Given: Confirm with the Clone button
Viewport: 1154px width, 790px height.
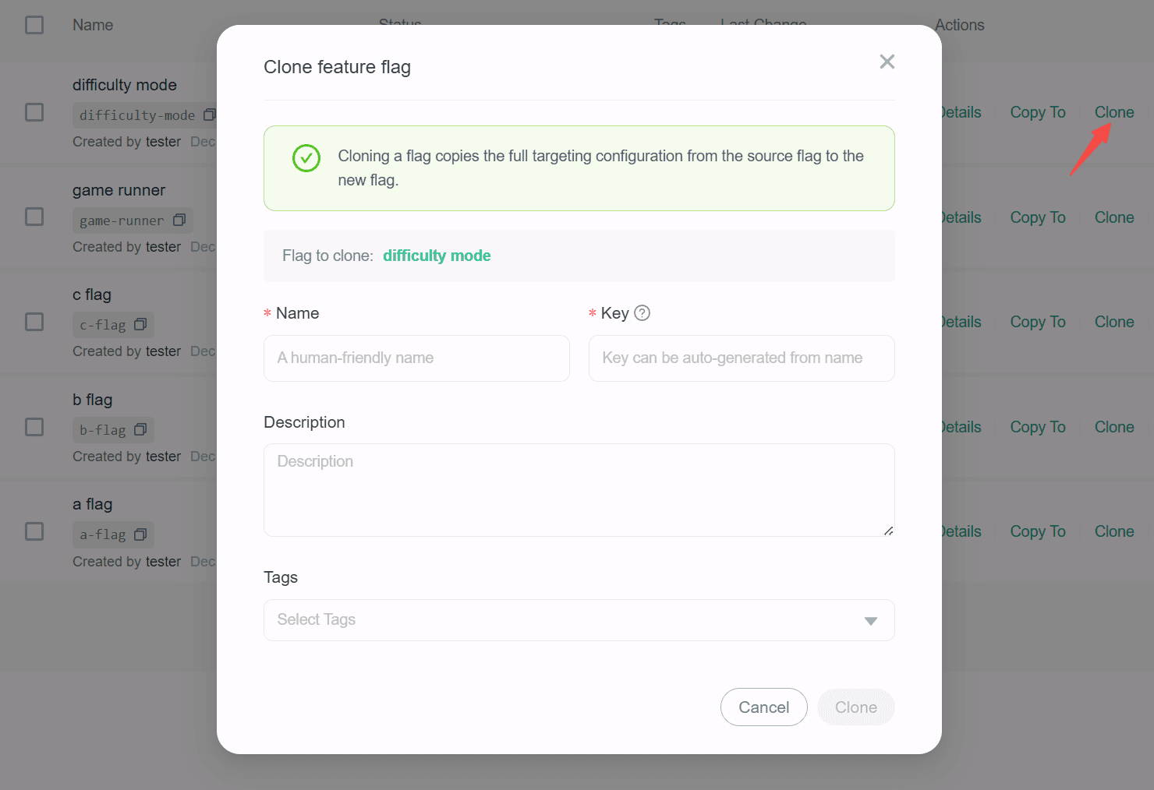Looking at the screenshot, I should point(855,707).
